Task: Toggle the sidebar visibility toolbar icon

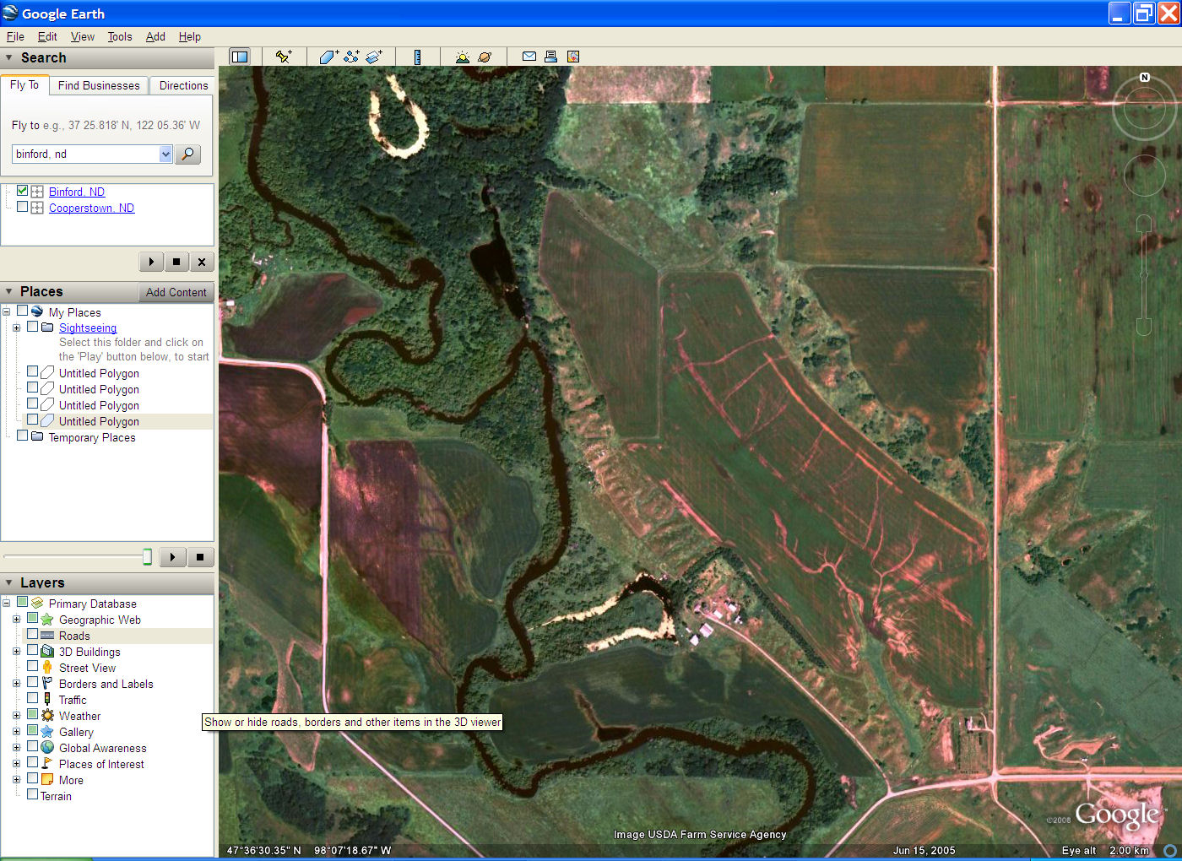Action: pos(240,57)
